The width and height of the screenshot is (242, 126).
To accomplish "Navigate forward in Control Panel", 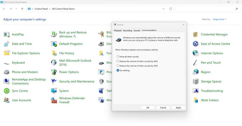I will coord(11,9).
